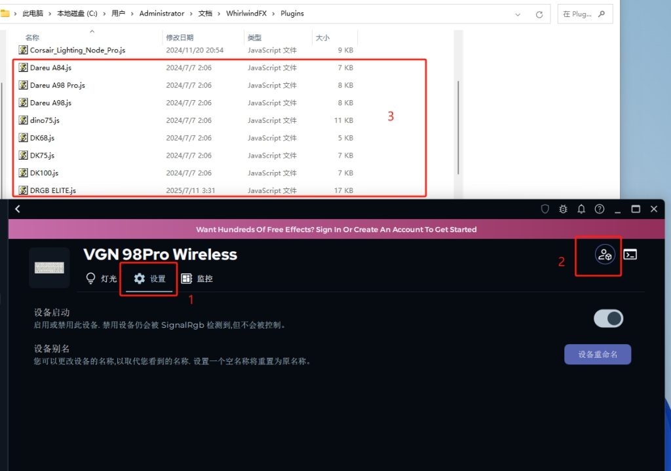Open the 设置 settings tab
The height and width of the screenshot is (471, 671).
tap(149, 279)
